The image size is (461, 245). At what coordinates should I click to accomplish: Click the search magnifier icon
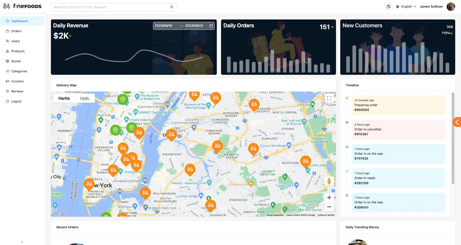pyautogui.click(x=172, y=7)
